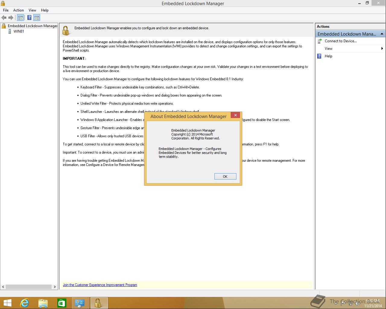Image resolution: width=386 pixels, height=309 pixels.
Task: Click the blue Help toolbar icon
Action: pos(29,18)
